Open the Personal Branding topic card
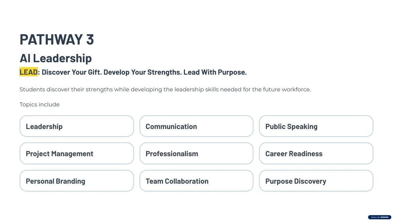 click(x=77, y=181)
